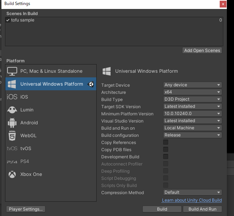Click the Build And Run button
Screen dimensions: 234x216
tap(203, 209)
